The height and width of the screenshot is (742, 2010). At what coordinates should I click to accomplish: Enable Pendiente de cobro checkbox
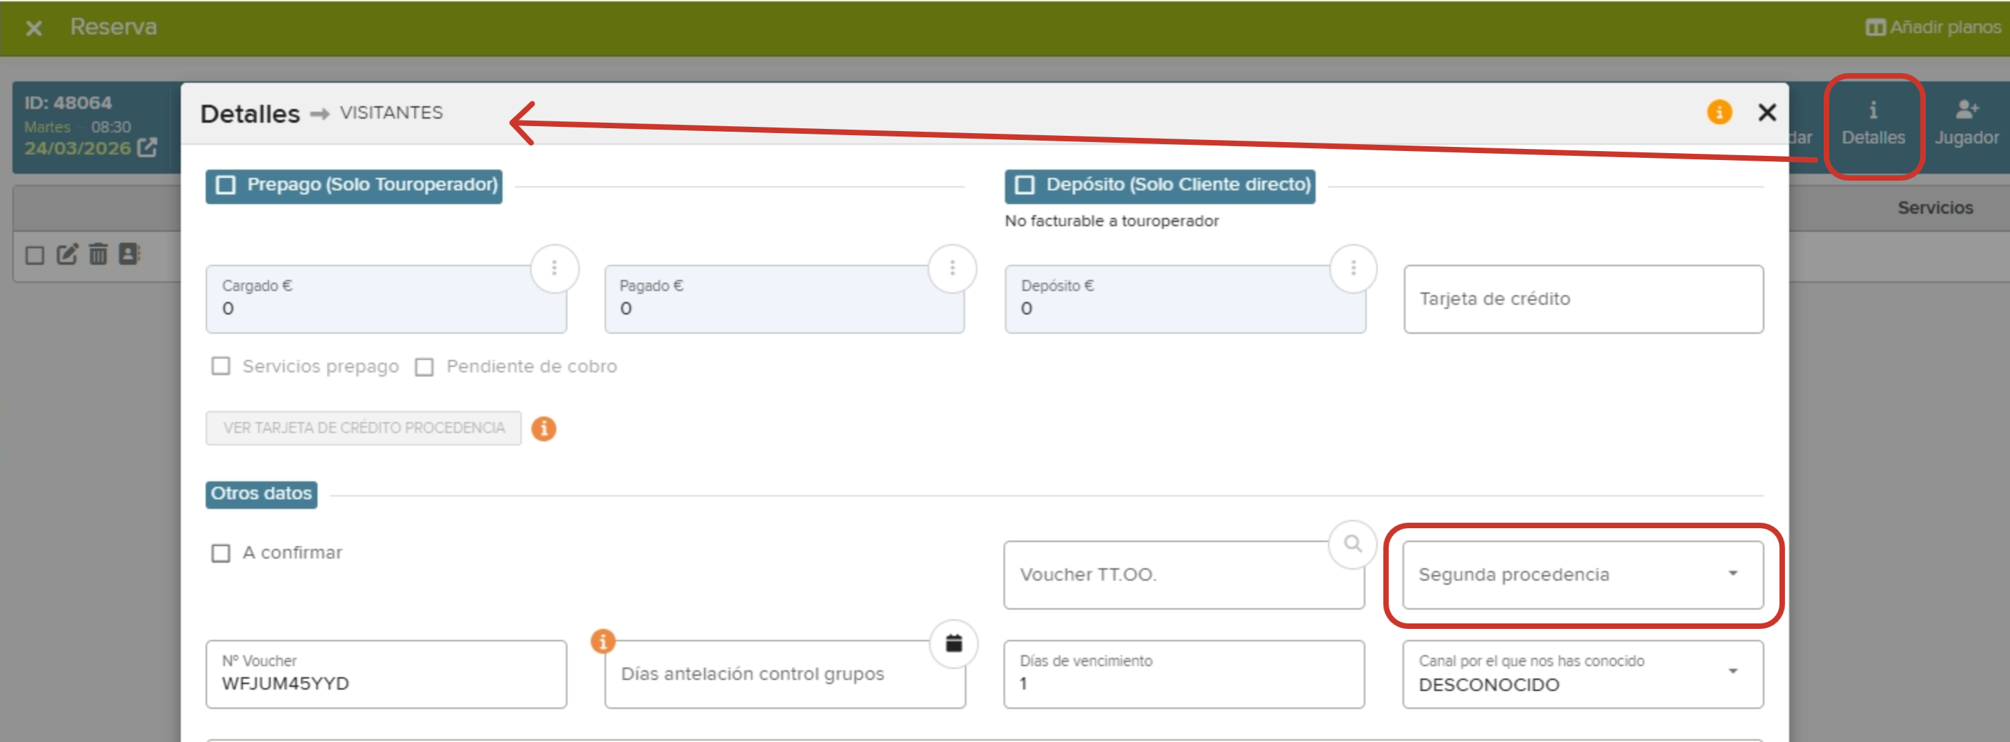[x=424, y=366]
